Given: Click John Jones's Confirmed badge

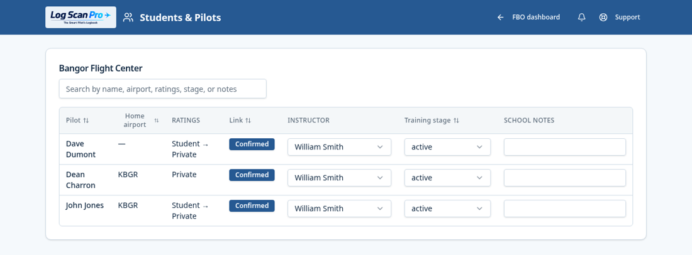Looking at the screenshot, I should (252, 205).
